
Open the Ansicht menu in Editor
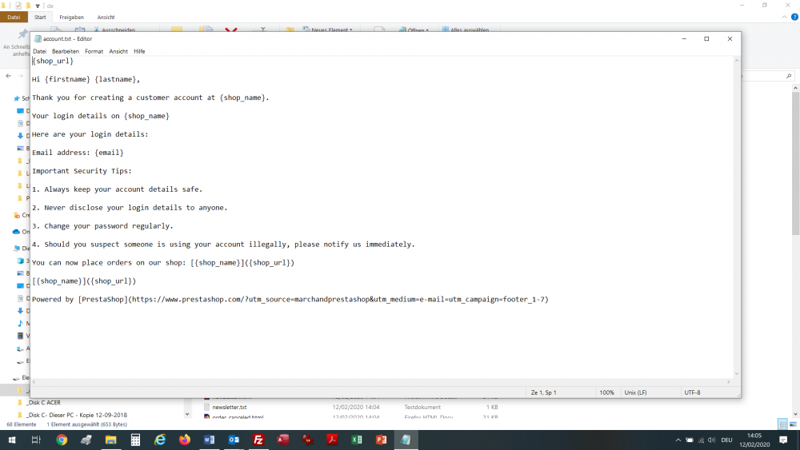point(118,51)
